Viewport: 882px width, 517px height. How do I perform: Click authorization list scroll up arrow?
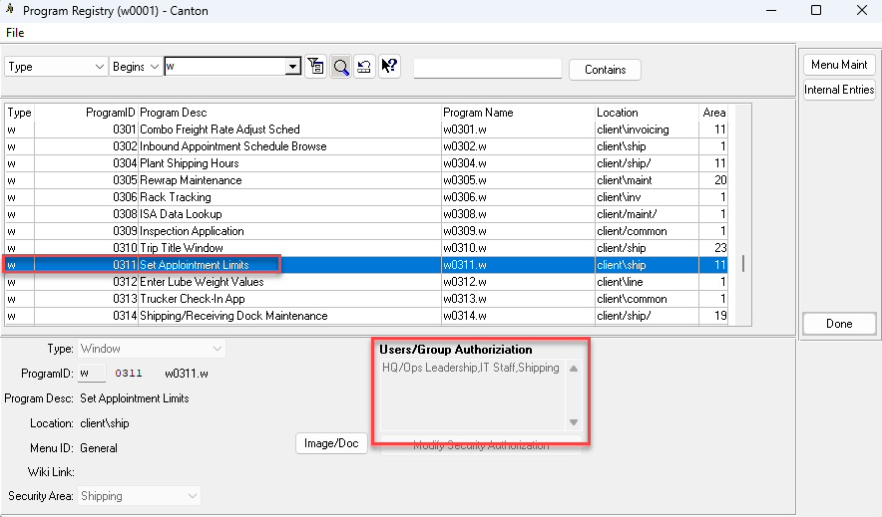[573, 369]
